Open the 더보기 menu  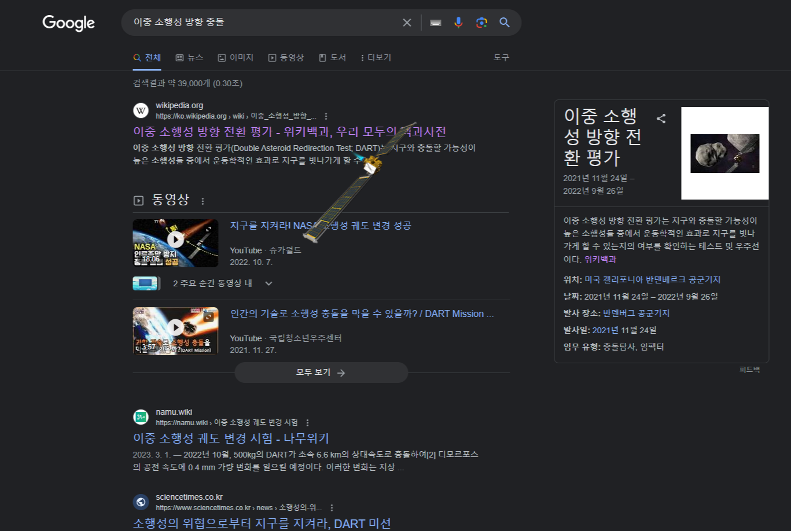tap(376, 58)
